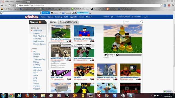Show hidden system tray icons arrow
Viewport: 175px width, 98px height.
click(x=152, y=96)
